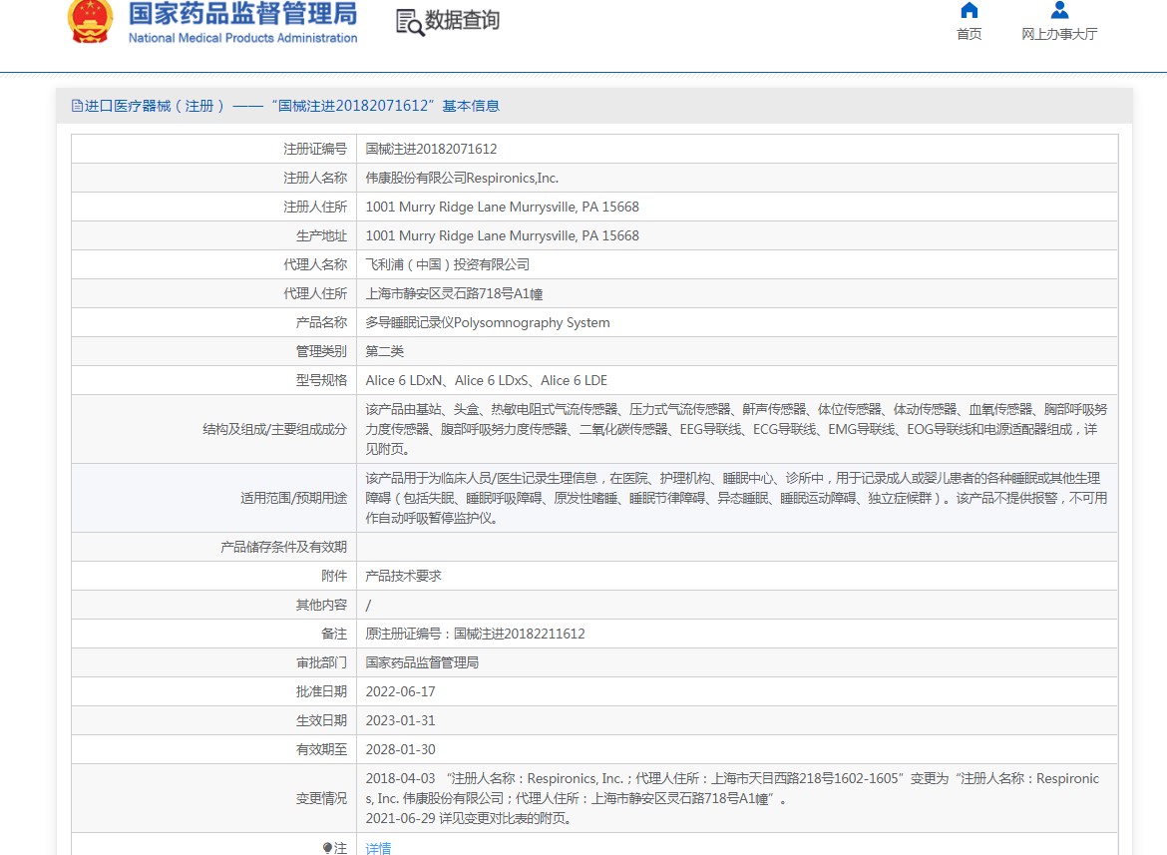Click the document icon beside 进口医疗器械
1167x855 pixels.
[x=77, y=106]
